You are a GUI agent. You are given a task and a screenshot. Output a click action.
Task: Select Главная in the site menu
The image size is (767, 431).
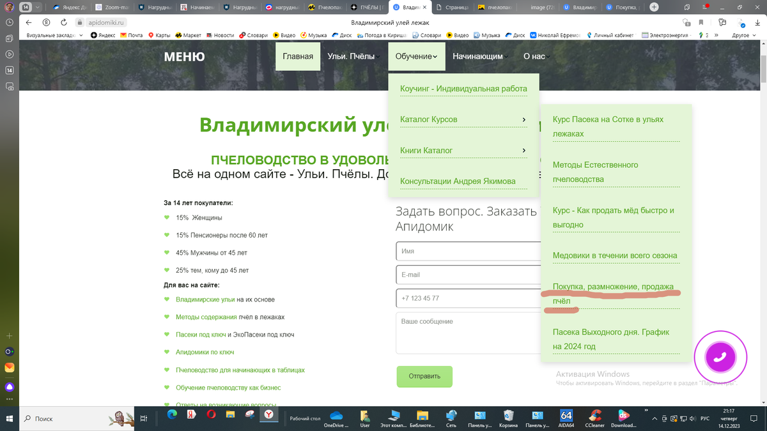(297, 56)
